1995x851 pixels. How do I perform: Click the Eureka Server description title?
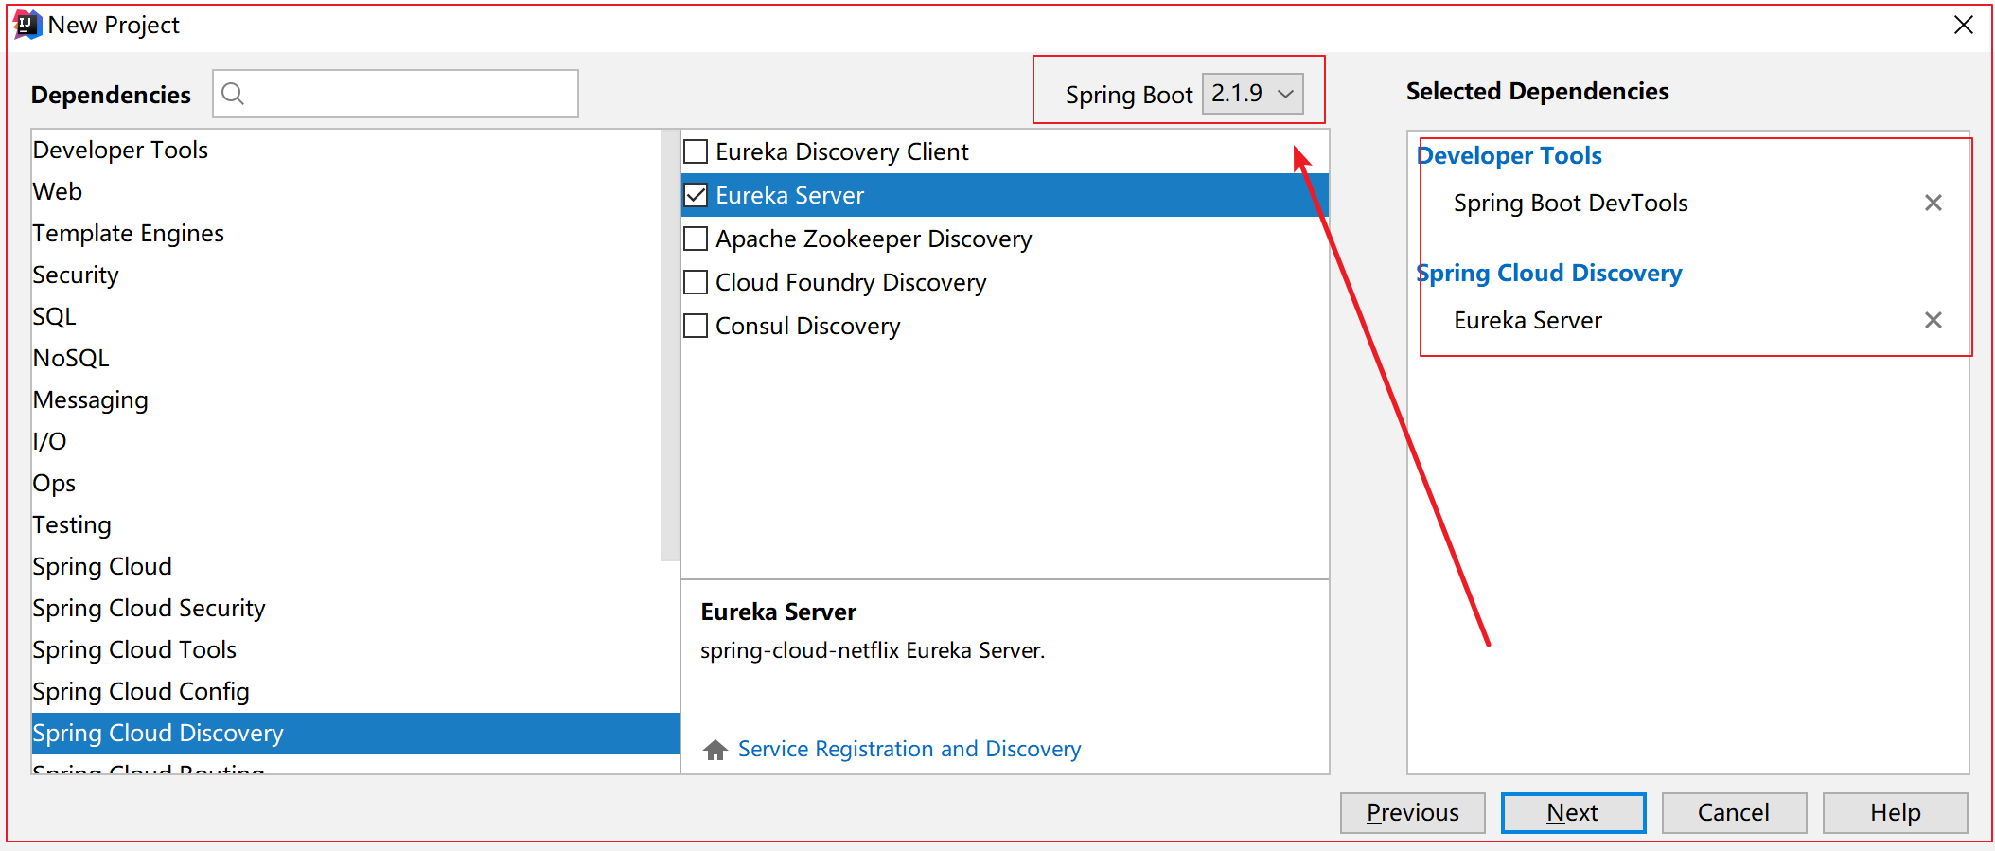[779, 612]
